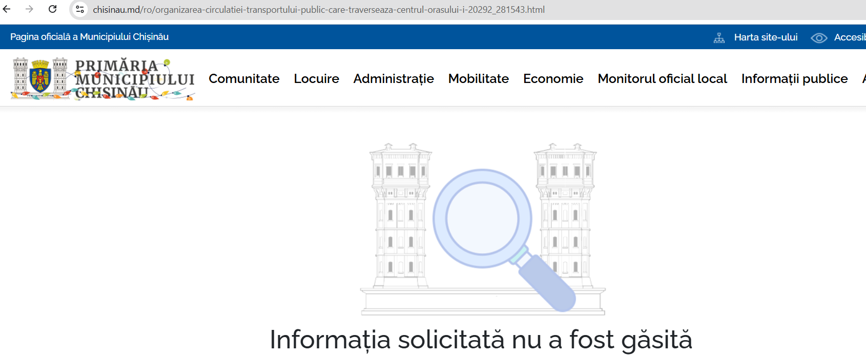Click the browser forward arrow

click(x=29, y=9)
